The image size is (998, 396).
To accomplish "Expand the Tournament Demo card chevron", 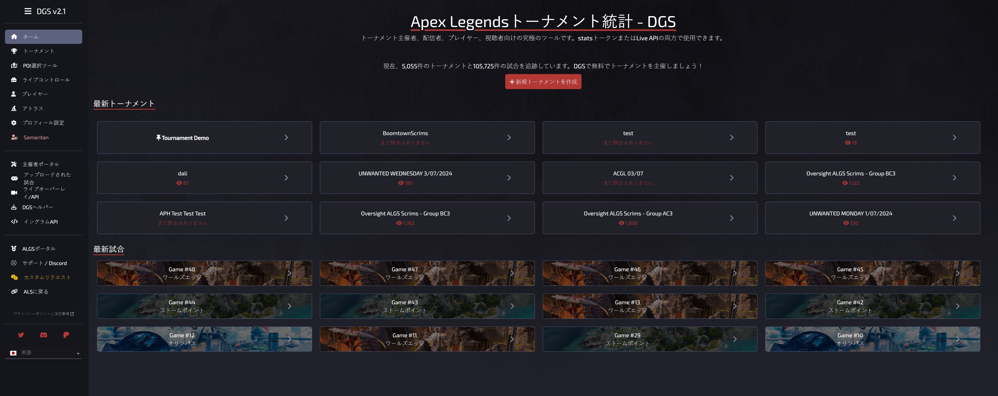I will (x=286, y=138).
